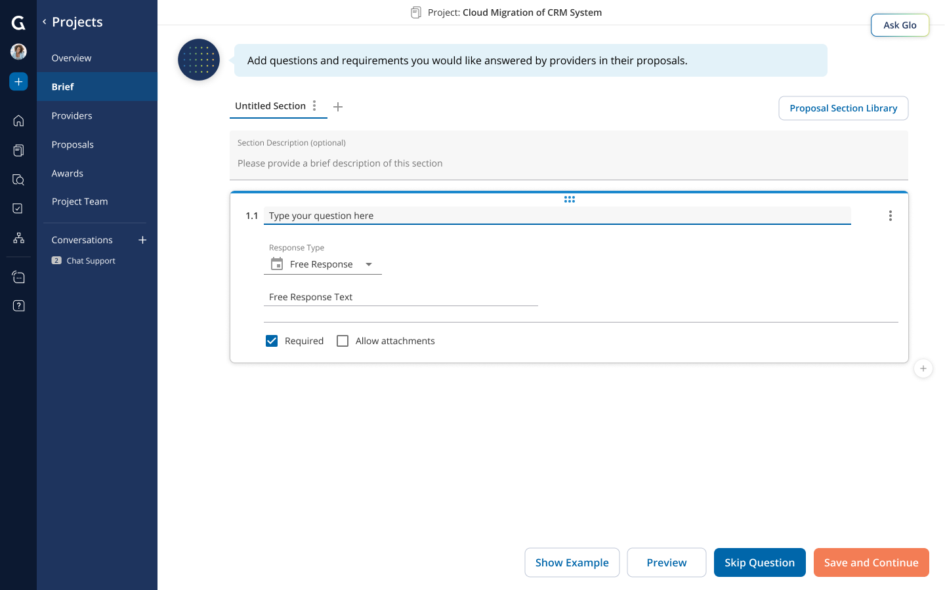Open the org chart icon in the sidebar

point(18,237)
